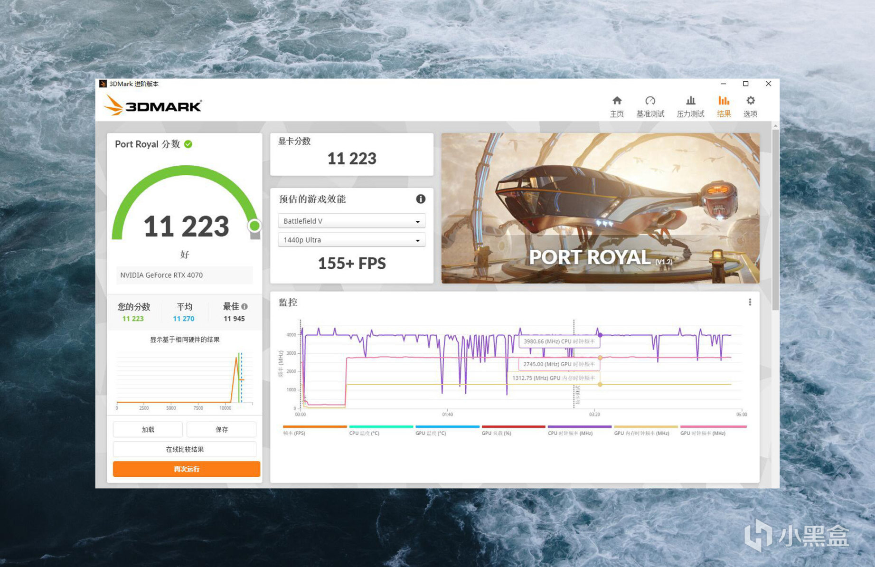Toggle the 帧率 (FPS) legend series
875x567 pixels.
315,431
